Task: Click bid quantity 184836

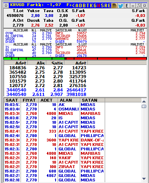Action: pos(18,68)
